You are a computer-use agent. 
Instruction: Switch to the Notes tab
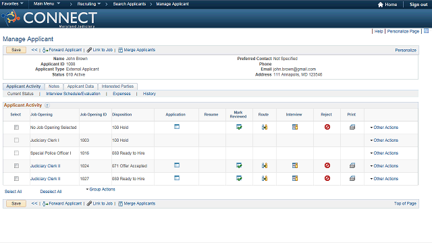[54, 86]
